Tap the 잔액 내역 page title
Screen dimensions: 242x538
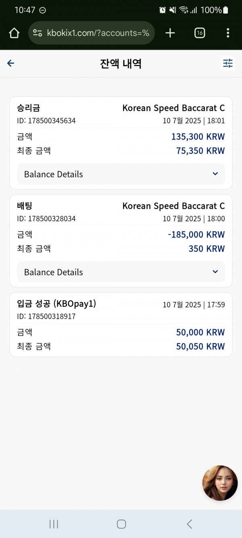(121, 63)
